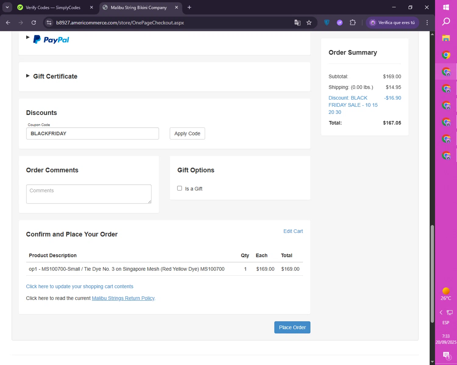Screen dimensions: 457x365
Task: Click link to update shopping cart contents
Action: click(80, 287)
